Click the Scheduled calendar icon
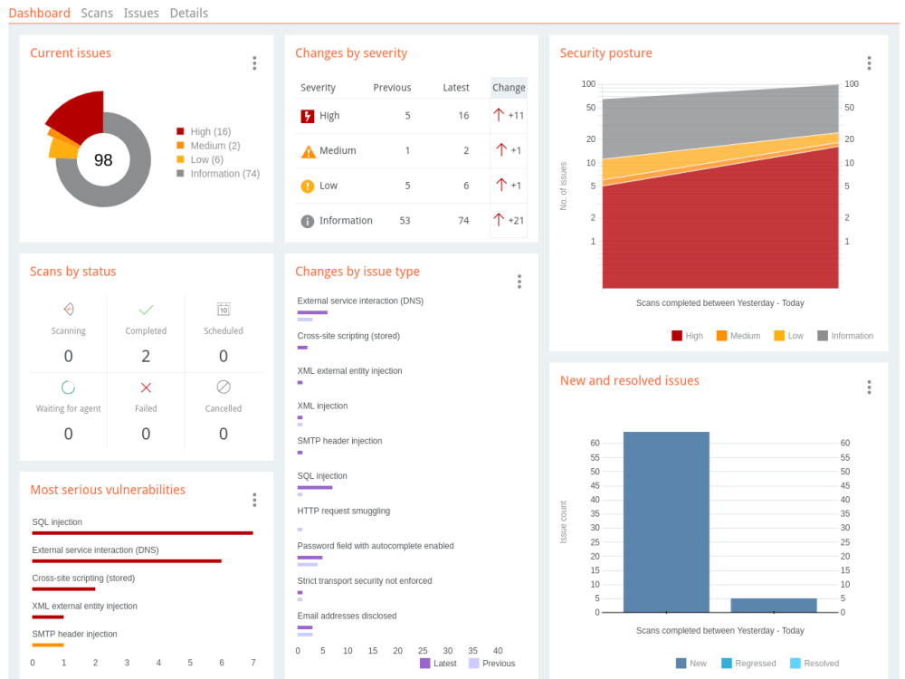The image size is (905, 679). coord(224,310)
